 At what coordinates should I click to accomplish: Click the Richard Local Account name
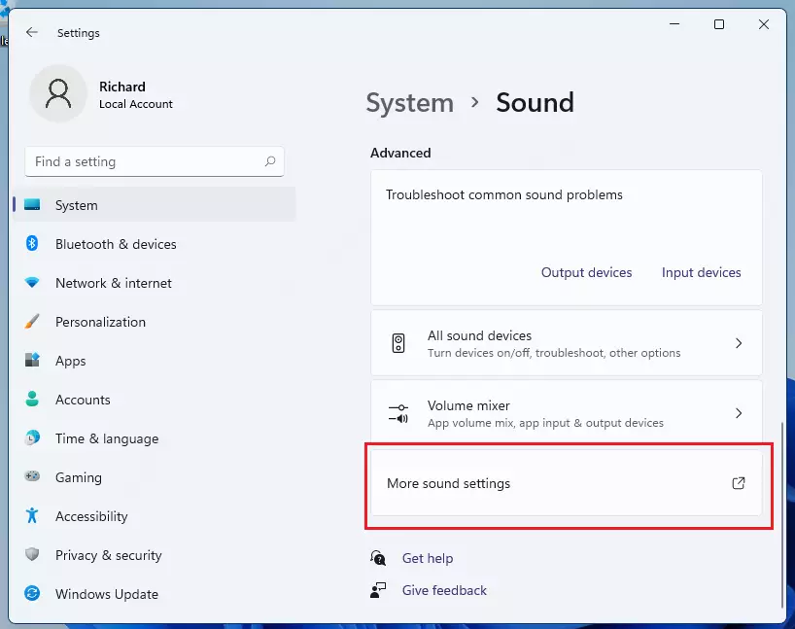click(136, 95)
